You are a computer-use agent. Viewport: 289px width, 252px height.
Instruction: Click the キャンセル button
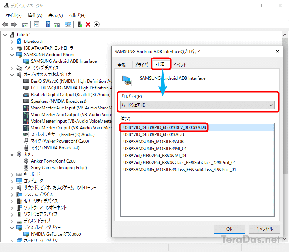[264, 229]
